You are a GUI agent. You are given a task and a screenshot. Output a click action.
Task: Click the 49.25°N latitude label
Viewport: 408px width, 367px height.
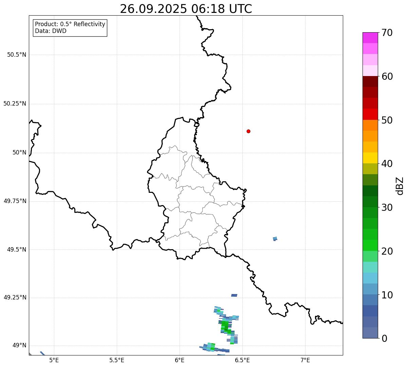pyautogui.click(x=15, y=298)
